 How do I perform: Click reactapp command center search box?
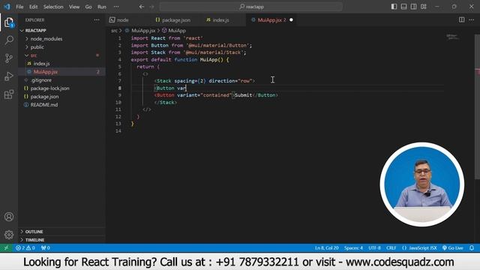pyautogui.click(x=251, y=7)
